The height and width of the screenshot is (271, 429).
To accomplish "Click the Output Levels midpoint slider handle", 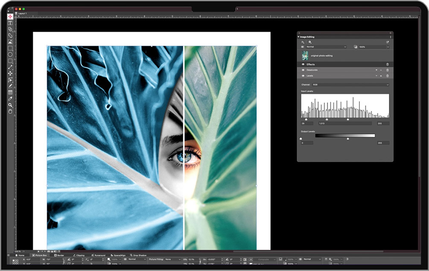I will 348,139.
